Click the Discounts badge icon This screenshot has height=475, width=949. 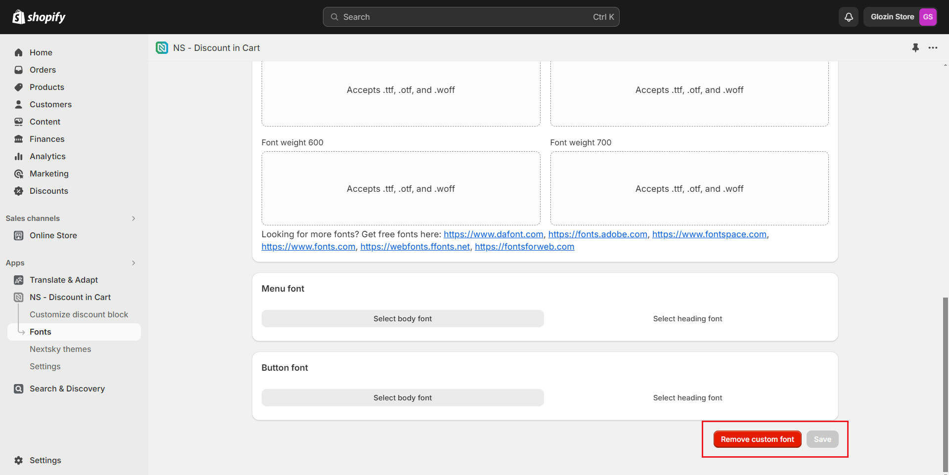point(19,191)
